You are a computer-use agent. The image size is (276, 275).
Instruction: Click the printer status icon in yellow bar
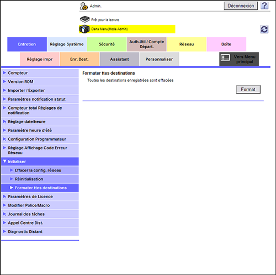click(x=84, y=29)
